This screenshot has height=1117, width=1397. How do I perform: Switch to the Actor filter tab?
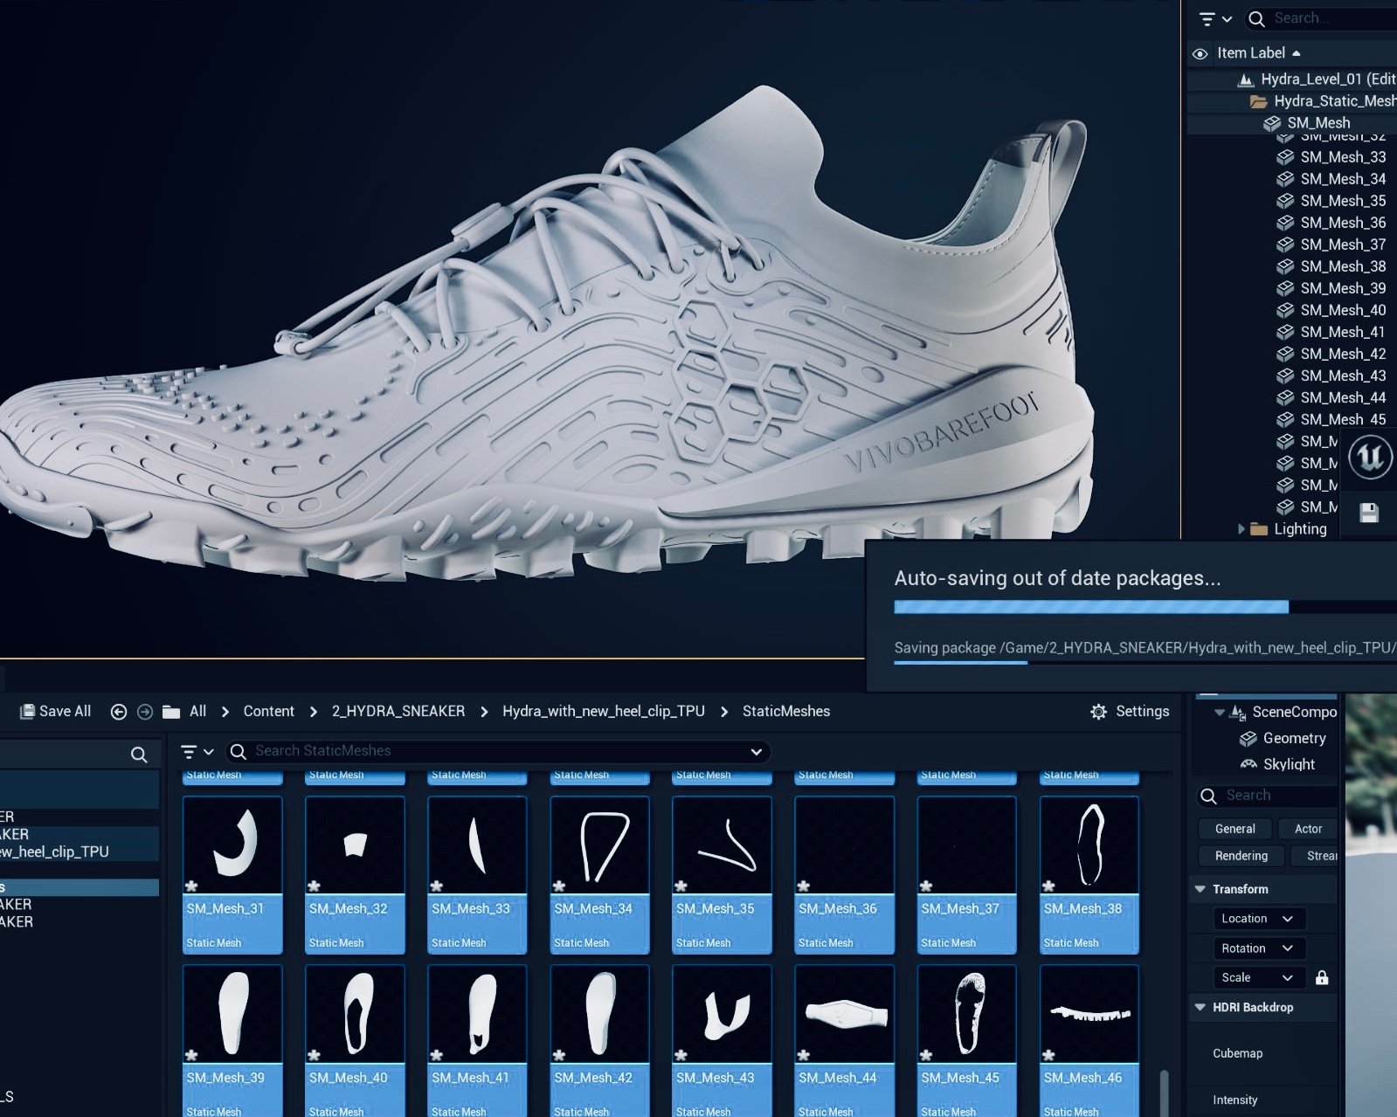coord(1308,829)
